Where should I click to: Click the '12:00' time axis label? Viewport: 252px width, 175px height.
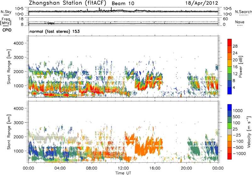pyautogui.click(x=123, y=168)
